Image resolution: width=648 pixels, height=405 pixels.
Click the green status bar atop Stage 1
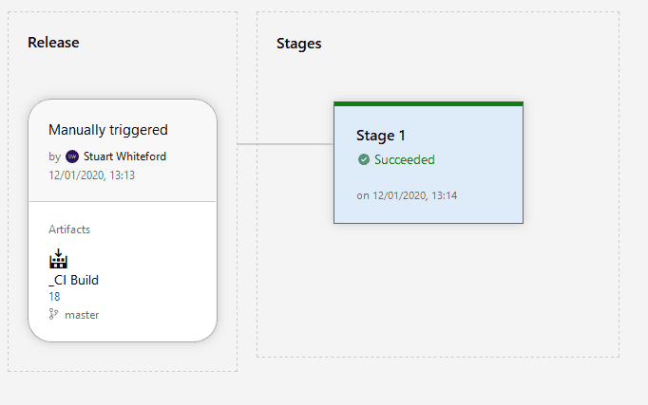(x=428, y=103)
